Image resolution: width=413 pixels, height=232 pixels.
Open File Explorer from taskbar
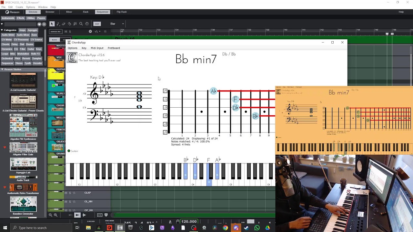(x=88, y=228)
